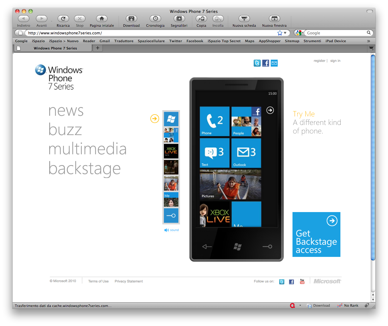Open the multimedia menu section

click(87, 149)
